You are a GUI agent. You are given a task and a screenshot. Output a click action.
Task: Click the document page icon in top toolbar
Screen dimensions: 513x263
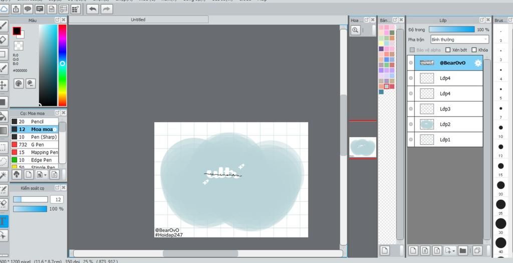52,9
